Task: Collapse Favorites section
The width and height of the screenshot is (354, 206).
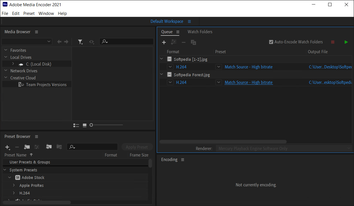Action: click(6, 50)
